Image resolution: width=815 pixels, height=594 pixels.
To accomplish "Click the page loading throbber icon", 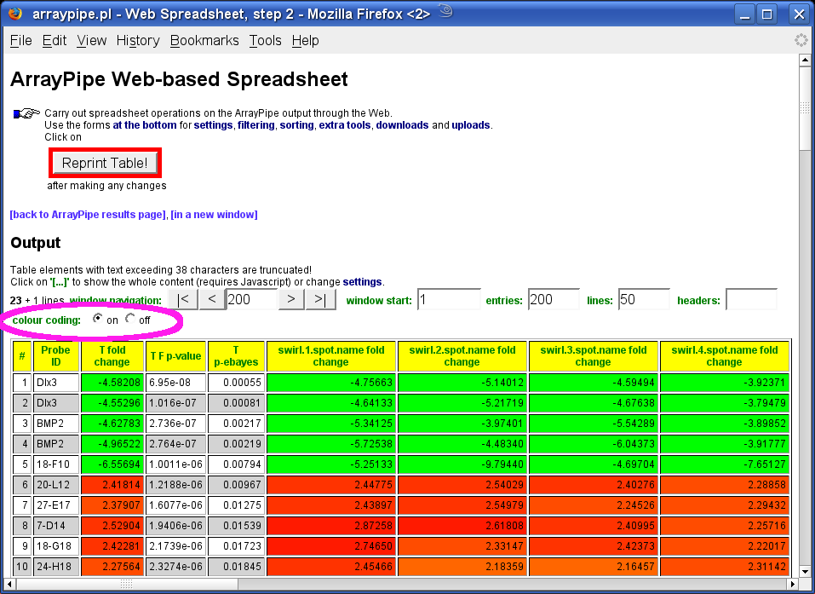I will click(x=801, y=40).
